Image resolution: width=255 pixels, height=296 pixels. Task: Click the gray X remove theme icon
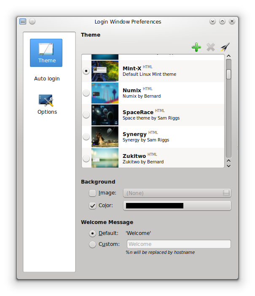coord(211,47)
